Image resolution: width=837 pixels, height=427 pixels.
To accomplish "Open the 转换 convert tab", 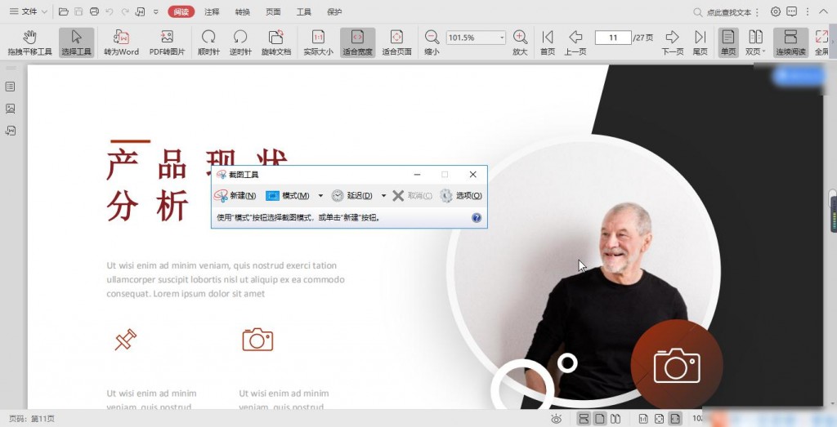I will click(x=242, y=11).
